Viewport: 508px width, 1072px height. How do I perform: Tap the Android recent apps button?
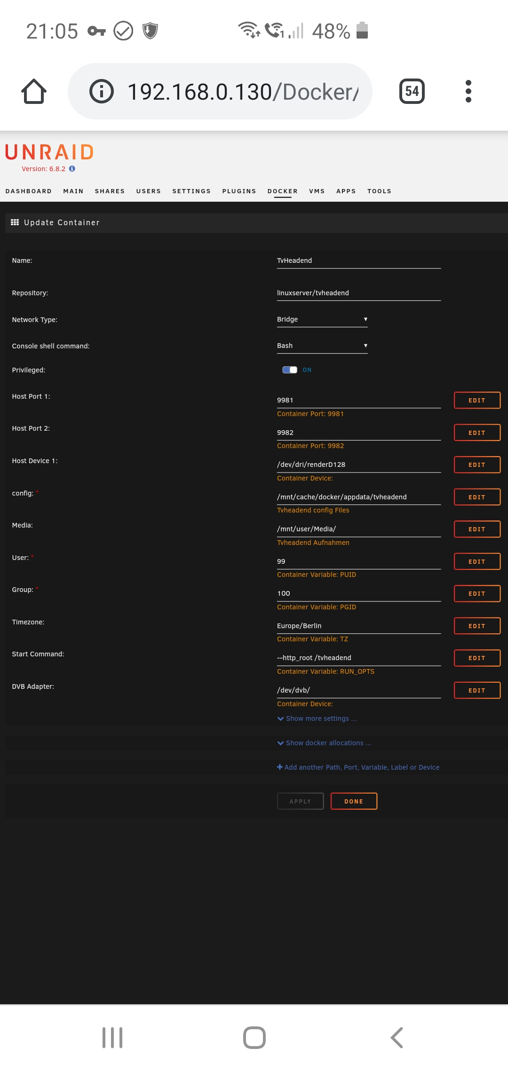112,1038
